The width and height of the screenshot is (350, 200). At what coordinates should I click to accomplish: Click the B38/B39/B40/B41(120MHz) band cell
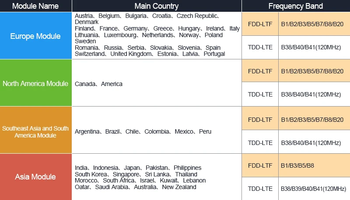[x=314, y=189]
